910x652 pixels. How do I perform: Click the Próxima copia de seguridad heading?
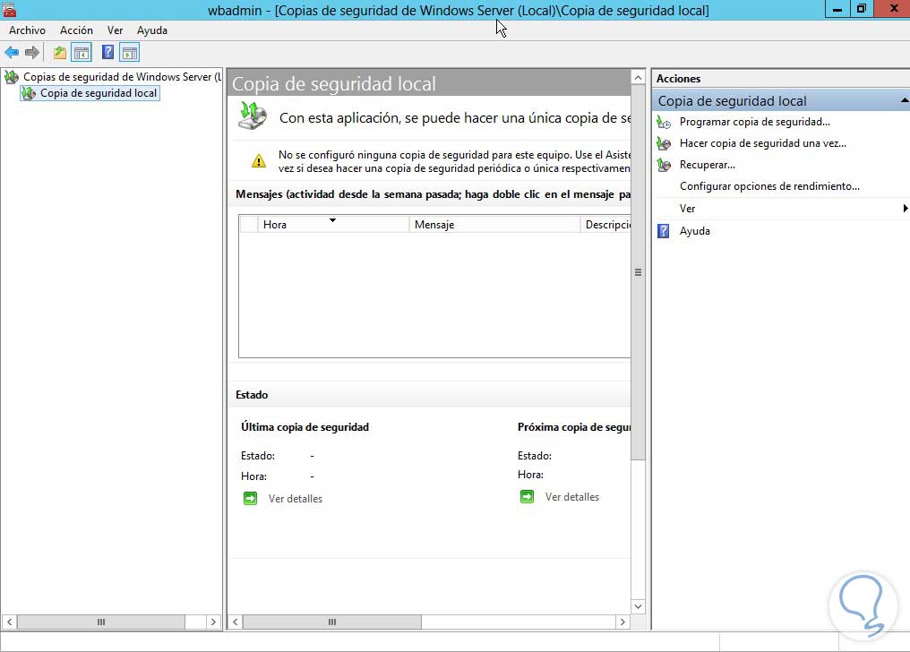point(574,427)
